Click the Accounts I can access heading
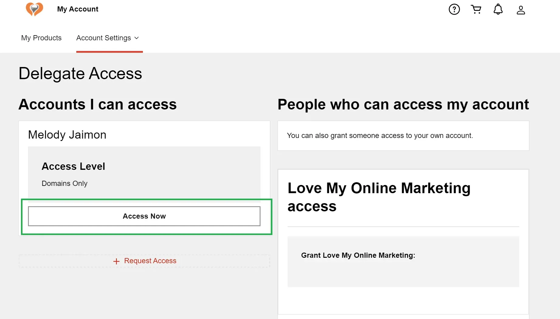 [x=98, y=104]
